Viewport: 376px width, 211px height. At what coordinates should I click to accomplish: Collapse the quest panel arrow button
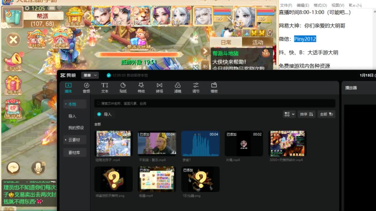pyautogui.click(x=205, y=52)
